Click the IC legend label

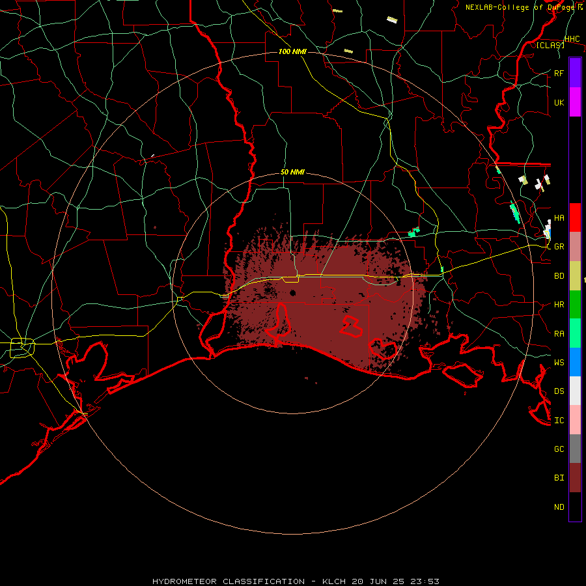[559, 421]
